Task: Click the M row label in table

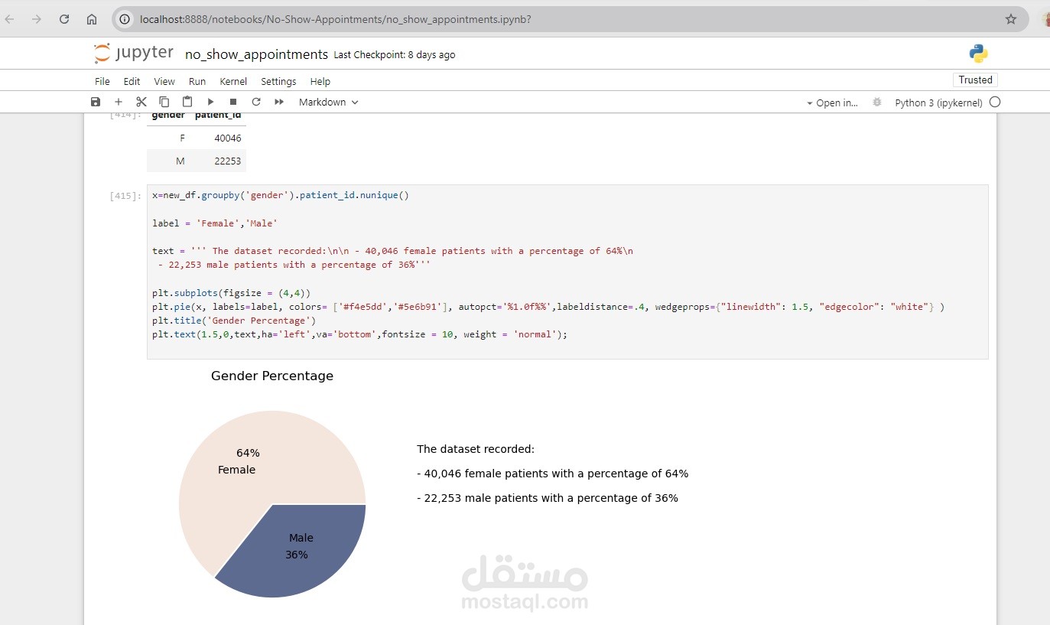Action: click(x=180, y=161)
